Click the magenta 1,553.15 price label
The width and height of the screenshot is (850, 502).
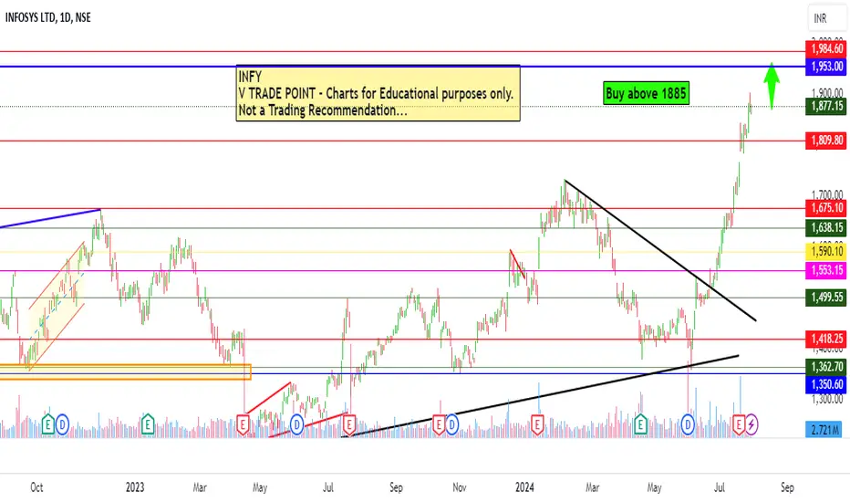(x=826, y=270)
